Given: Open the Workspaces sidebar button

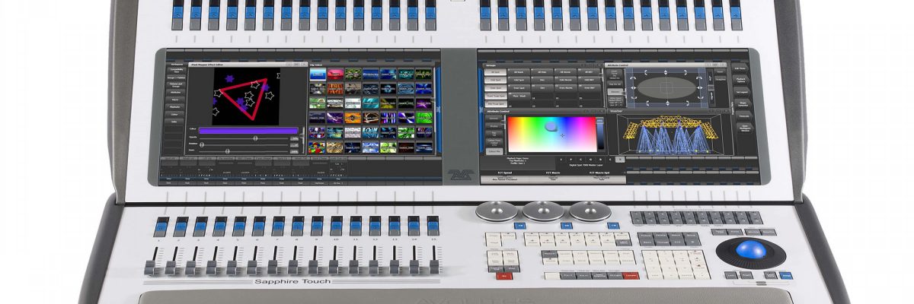Looking at the screenshot, I should [x=175, y=66].
